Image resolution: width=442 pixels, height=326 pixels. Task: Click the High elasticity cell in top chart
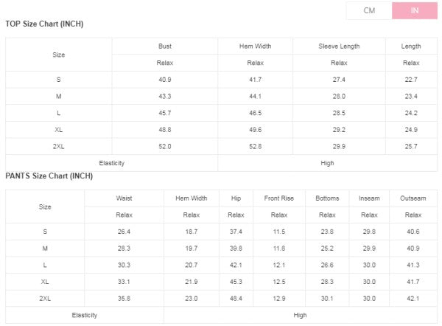[328, 163]
